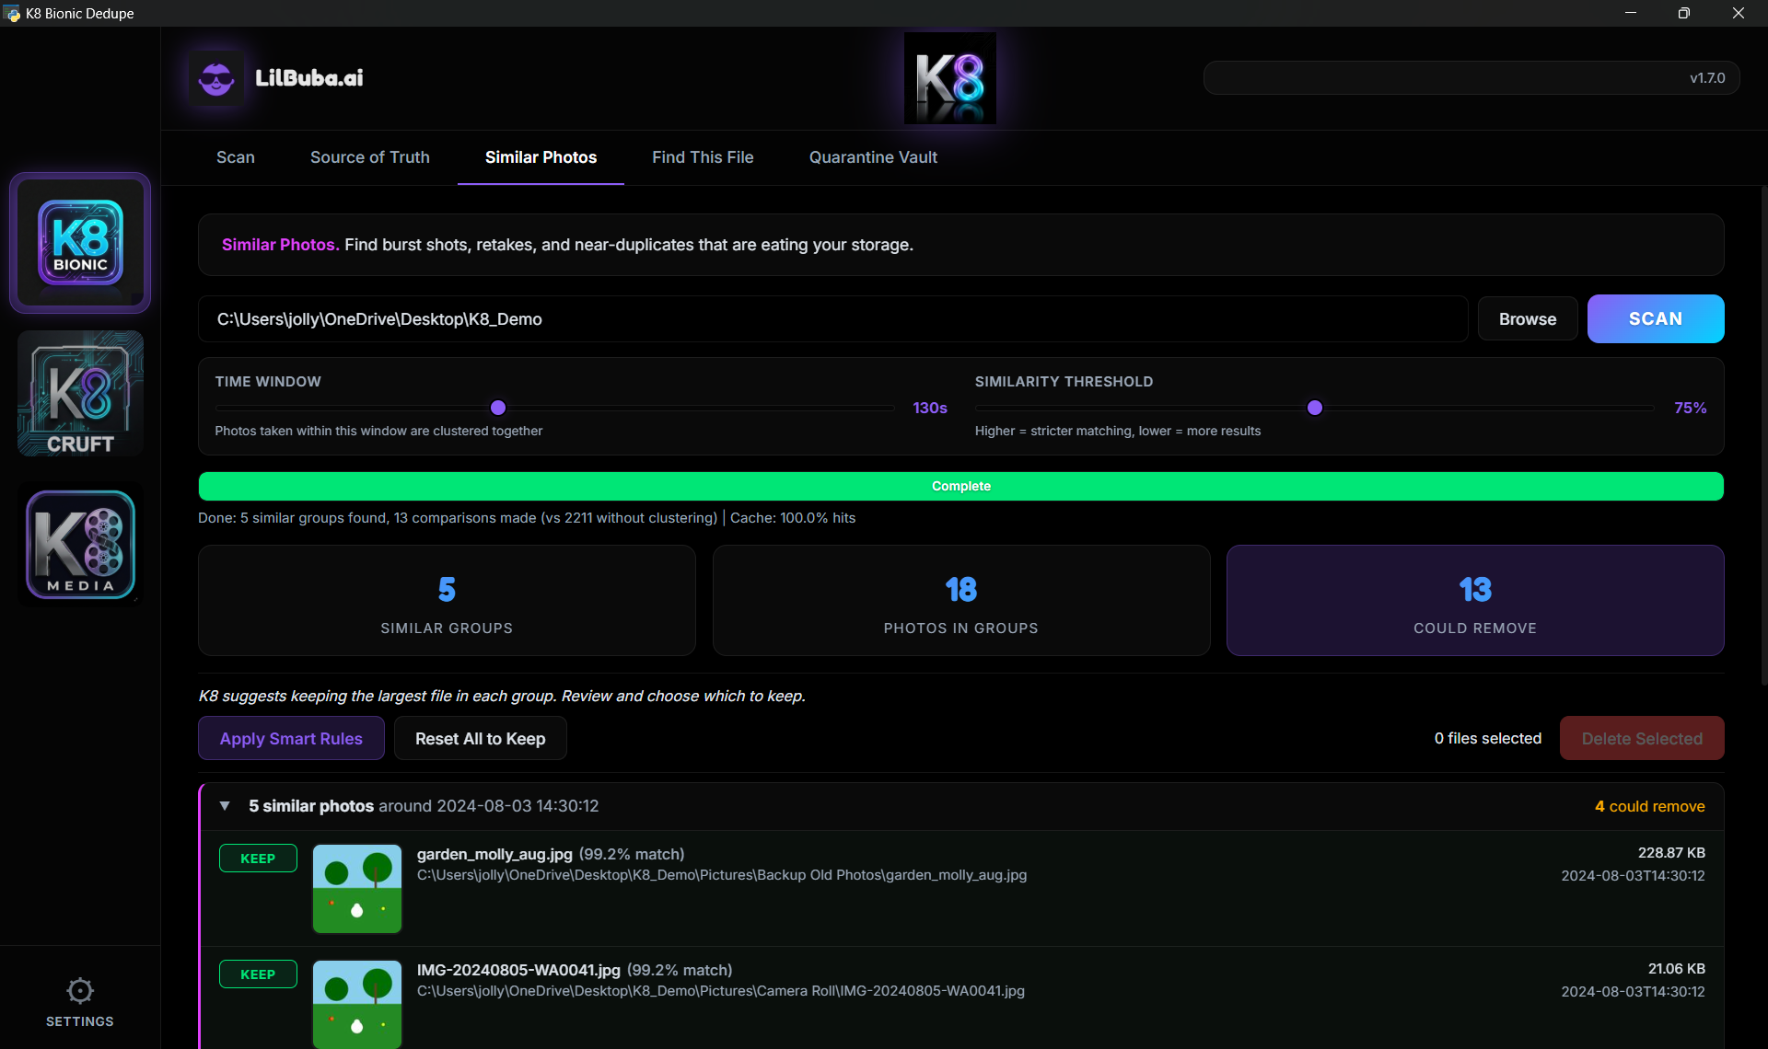Expand the SIMILAR GROUPS stat card

(x=446, y=600)
